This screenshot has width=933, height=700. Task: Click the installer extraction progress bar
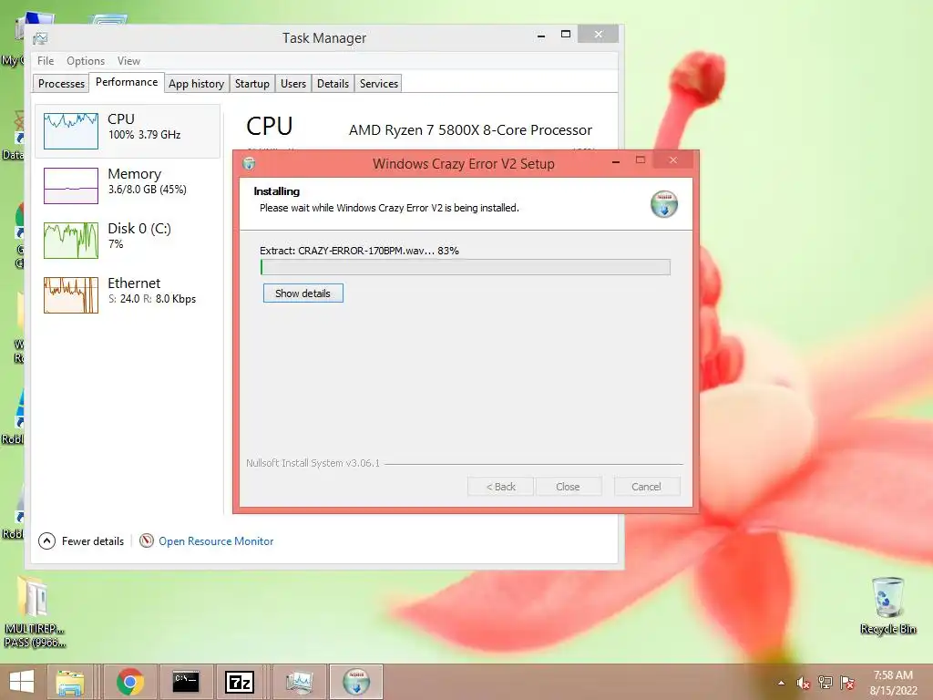pos(466,267)
